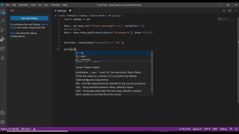
Task: Open the editor More Actions ellipsis
Action: point(235,11)
